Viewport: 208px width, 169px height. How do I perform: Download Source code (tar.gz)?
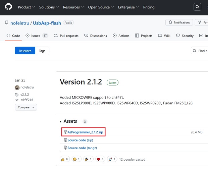(x=82, y=148)
